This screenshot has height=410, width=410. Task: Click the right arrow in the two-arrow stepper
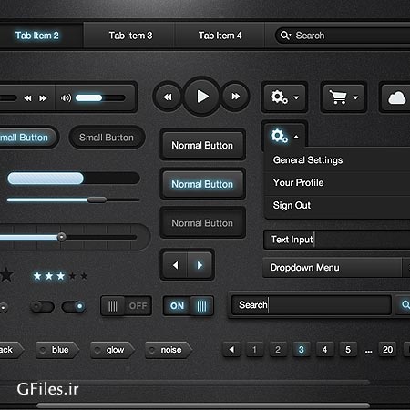point(200,265)
